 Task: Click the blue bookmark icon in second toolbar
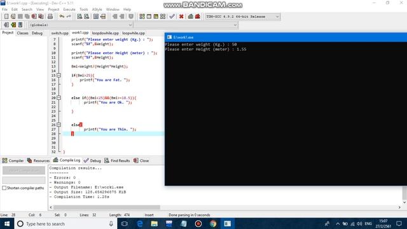click(20, 25)
